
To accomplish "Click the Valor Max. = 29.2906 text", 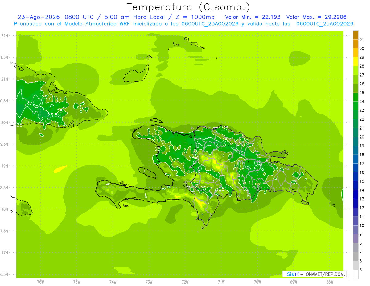I will click(x=319, y=17).
